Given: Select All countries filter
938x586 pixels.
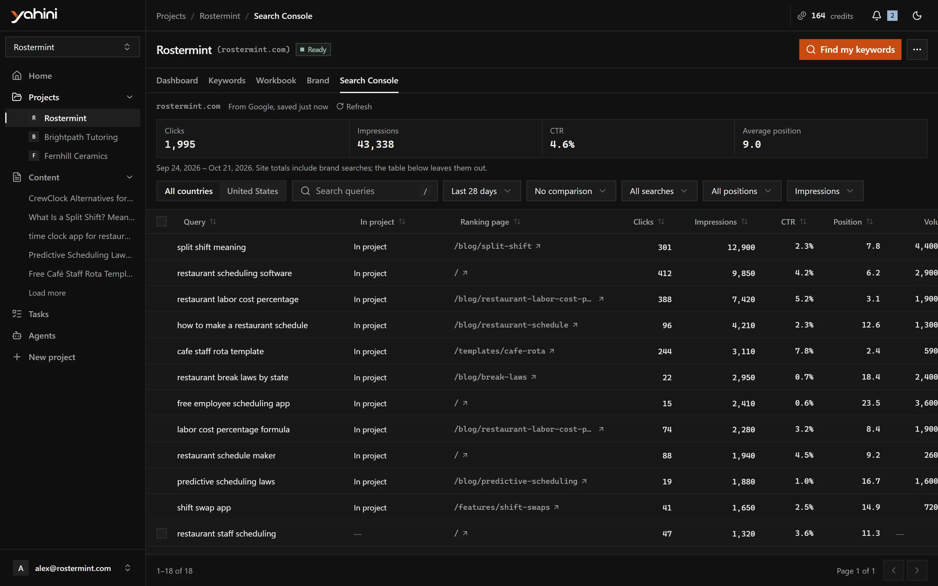Looking at the screenshot, I should 189,191.
